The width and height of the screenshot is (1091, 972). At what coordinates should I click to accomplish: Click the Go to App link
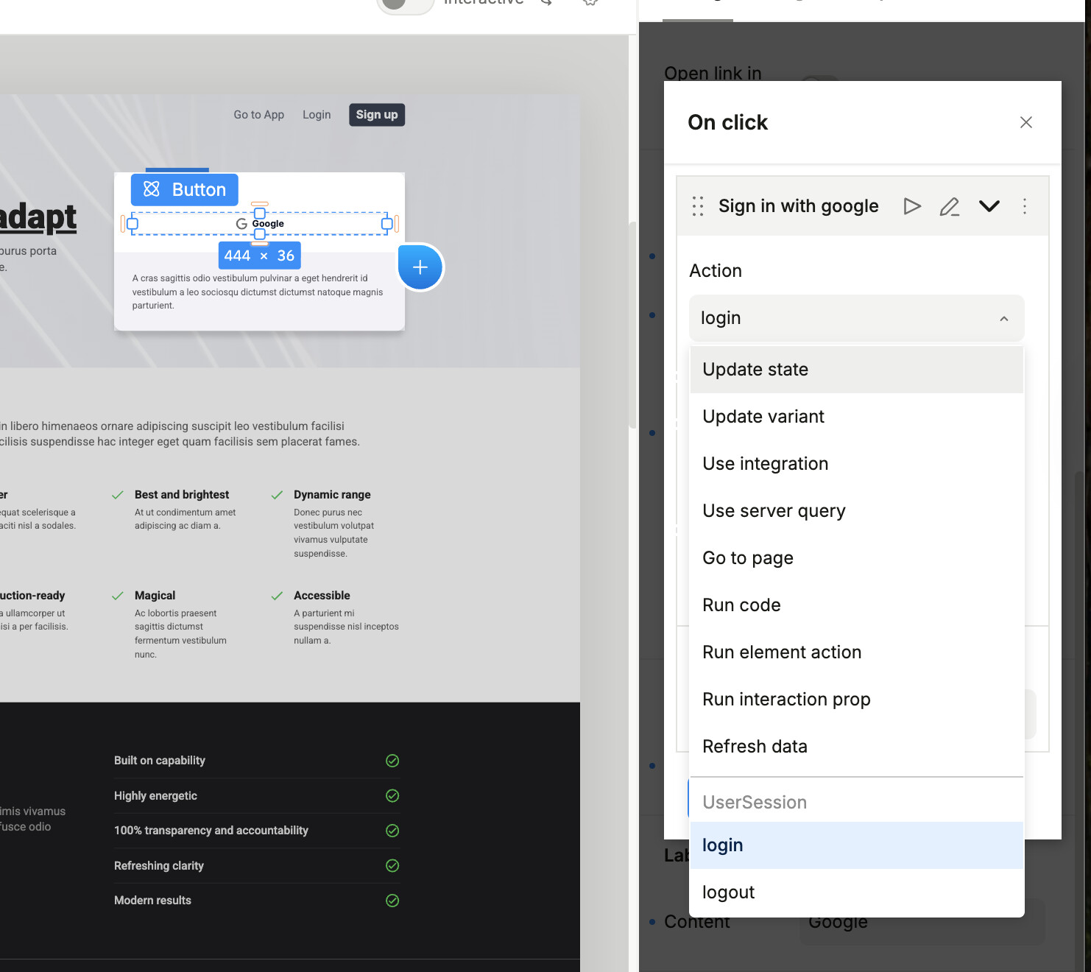click(258, 115)
